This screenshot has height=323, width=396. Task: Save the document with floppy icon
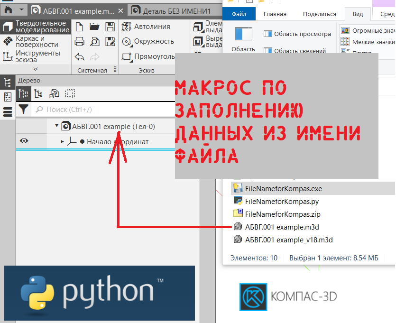pos(110,27)
